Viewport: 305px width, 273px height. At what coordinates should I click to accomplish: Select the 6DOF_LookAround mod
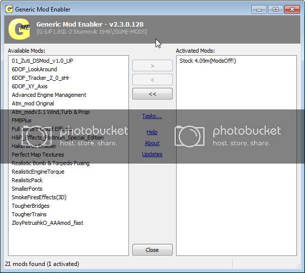(x=34, y=69)
